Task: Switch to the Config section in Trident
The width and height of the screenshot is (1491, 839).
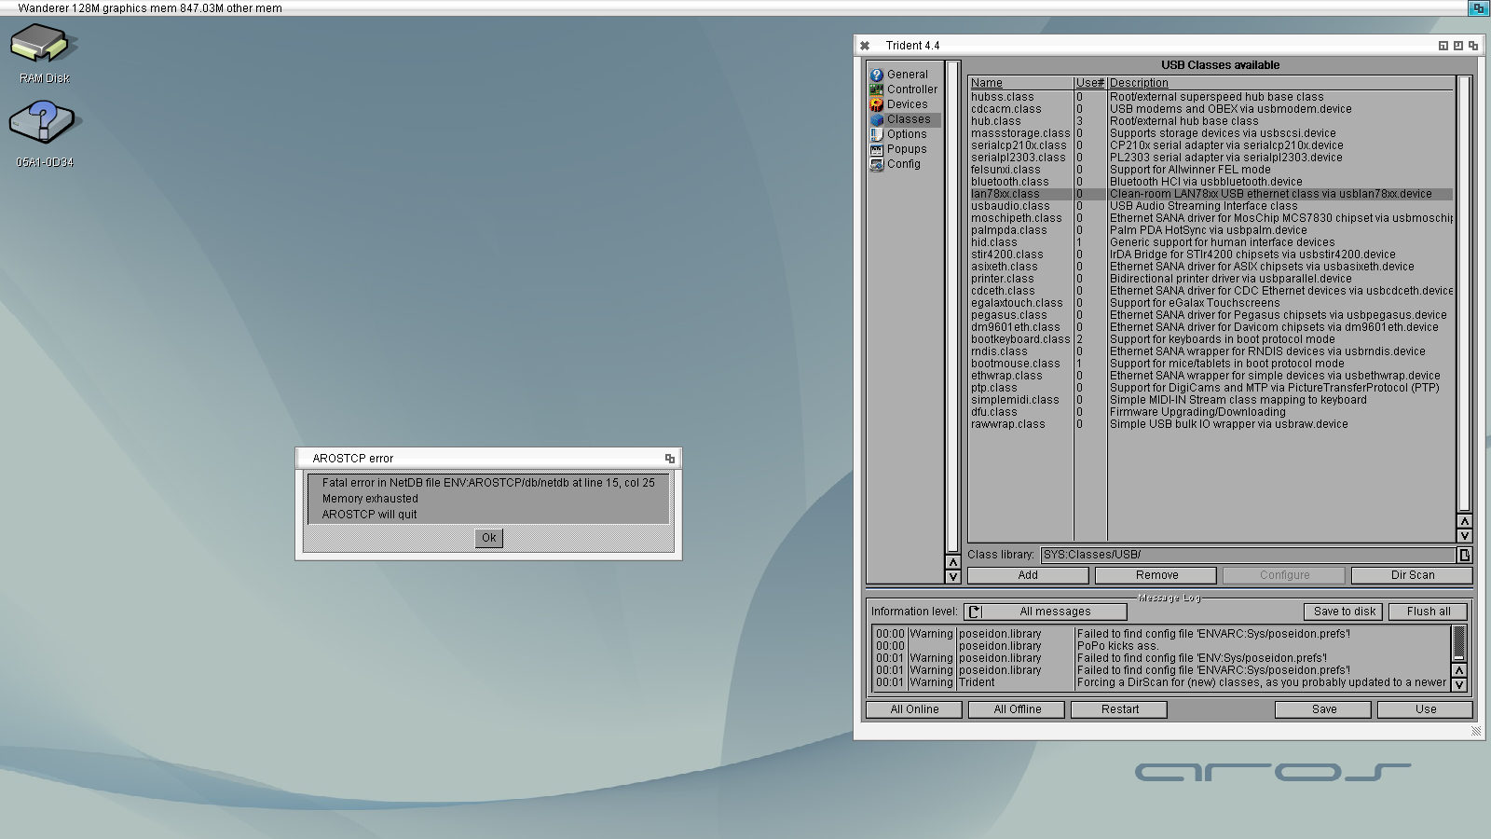Action: 905,164
